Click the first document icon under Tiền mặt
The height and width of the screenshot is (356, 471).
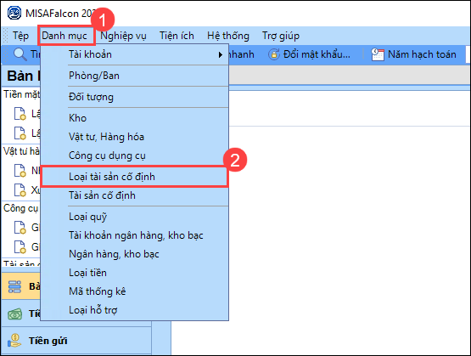[20, 114]
